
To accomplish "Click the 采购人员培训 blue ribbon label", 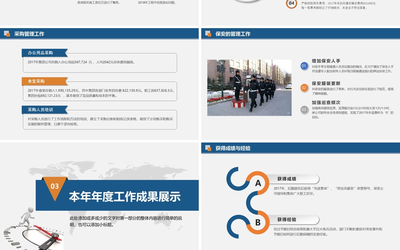I will coord(45,110).
